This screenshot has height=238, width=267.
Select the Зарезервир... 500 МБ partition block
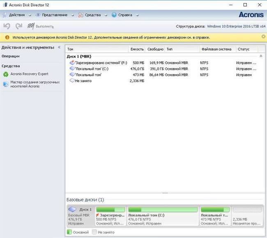click(110, 216)
